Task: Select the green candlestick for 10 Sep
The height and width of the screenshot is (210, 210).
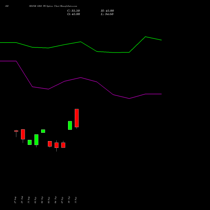Action: click(70, 125)
